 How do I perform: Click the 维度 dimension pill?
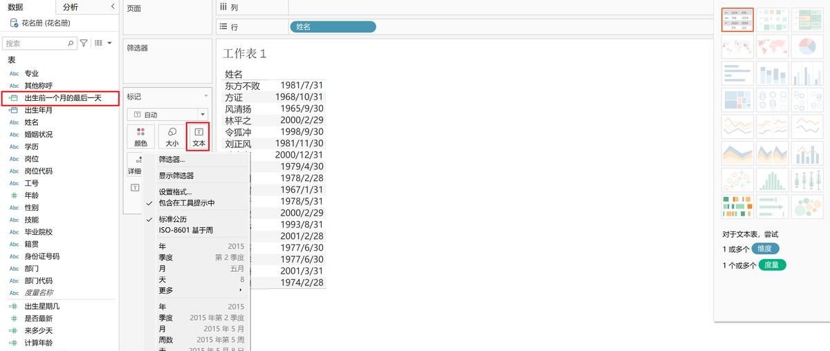click(766, 249)
